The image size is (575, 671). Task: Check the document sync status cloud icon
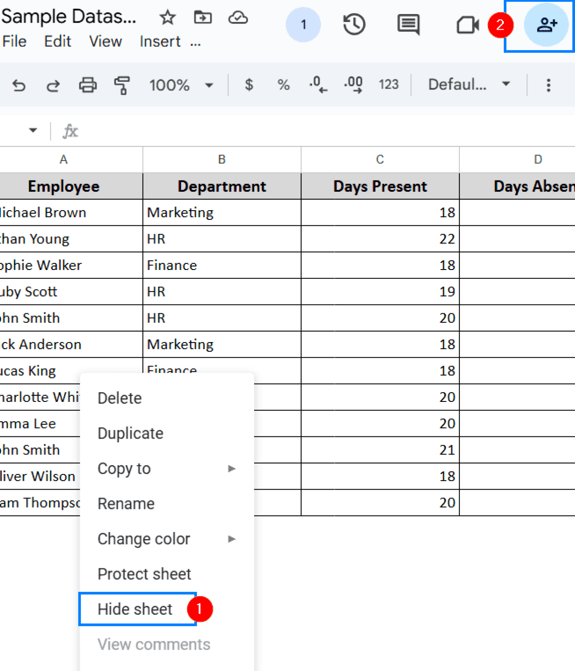point(238,18)
